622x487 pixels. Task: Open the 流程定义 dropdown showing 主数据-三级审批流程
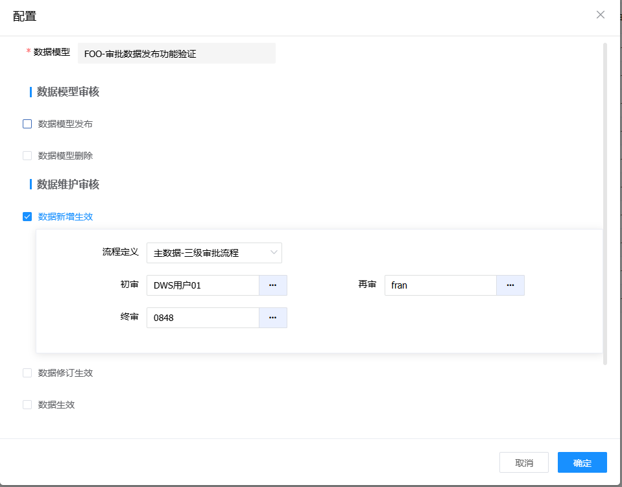(x=214, y=253)
